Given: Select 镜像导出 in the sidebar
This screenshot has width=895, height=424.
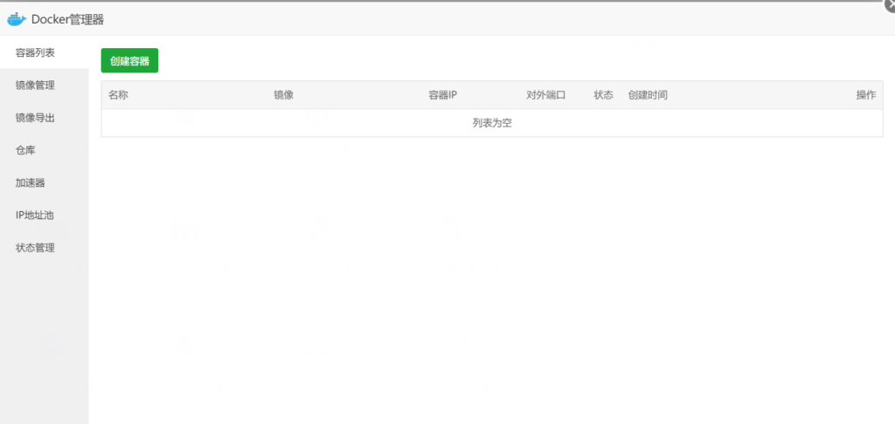Looking at the screenshot, I should pos(36,118).
